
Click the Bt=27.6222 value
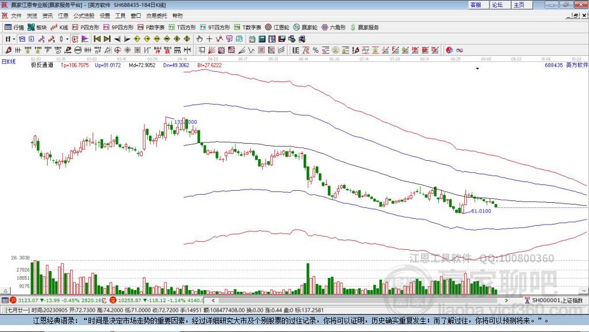209,65
